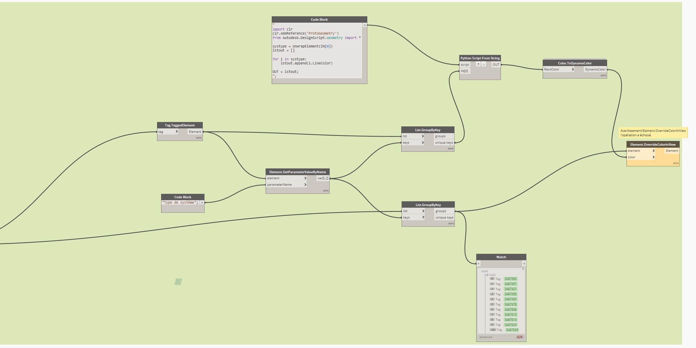Click the Watch node vertical scrollbar thumb
The width and height of the screenshot is (696, 348).
523,269
